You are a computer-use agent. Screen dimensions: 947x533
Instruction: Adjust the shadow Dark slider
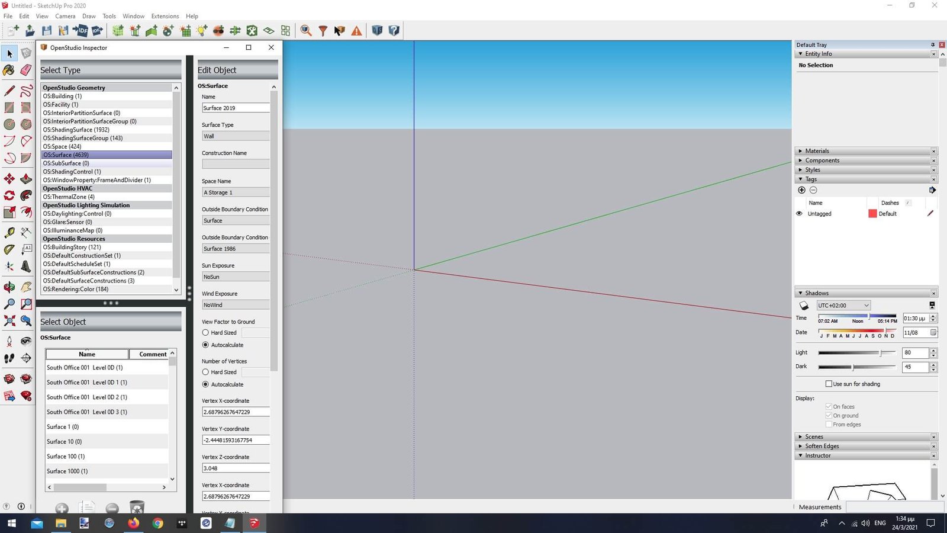coord(852,367)
